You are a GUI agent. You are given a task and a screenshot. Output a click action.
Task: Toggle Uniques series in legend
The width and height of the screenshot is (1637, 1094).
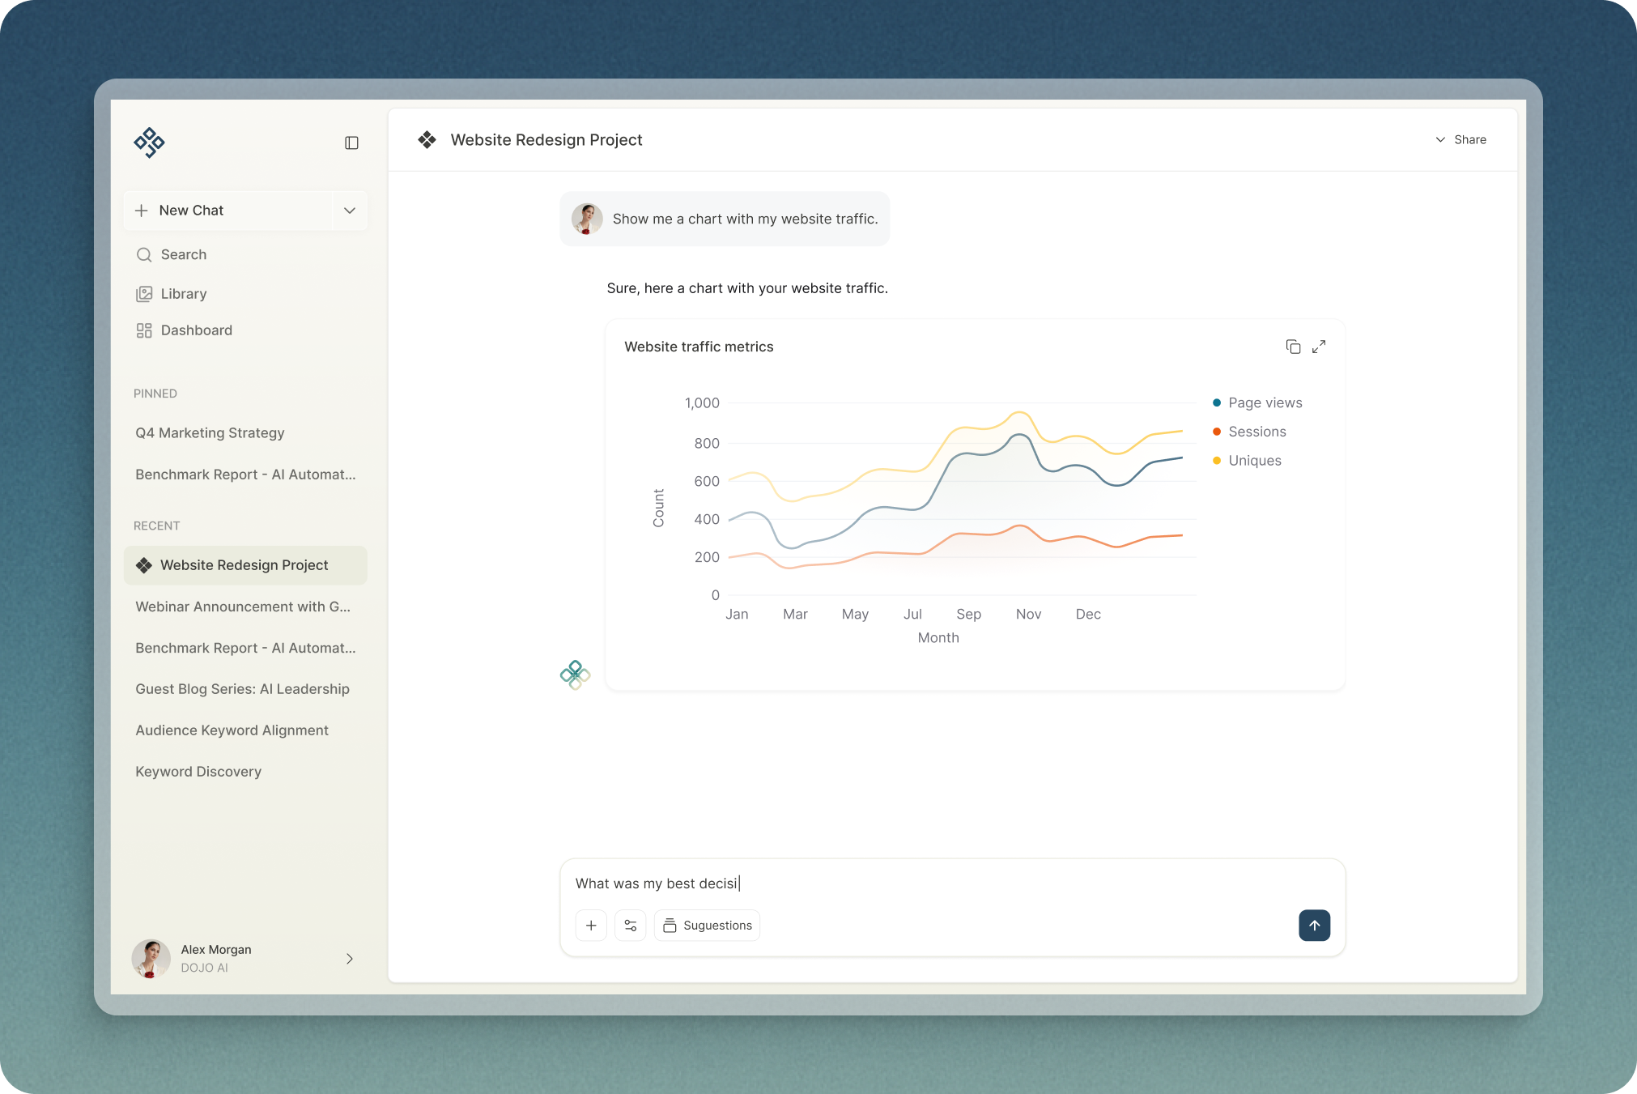coord(1254,461)
